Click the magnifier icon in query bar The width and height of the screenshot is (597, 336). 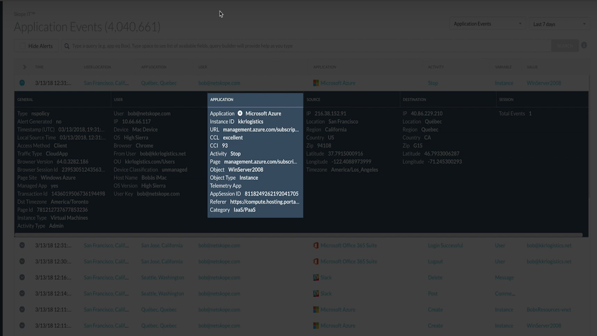(67, 46)
